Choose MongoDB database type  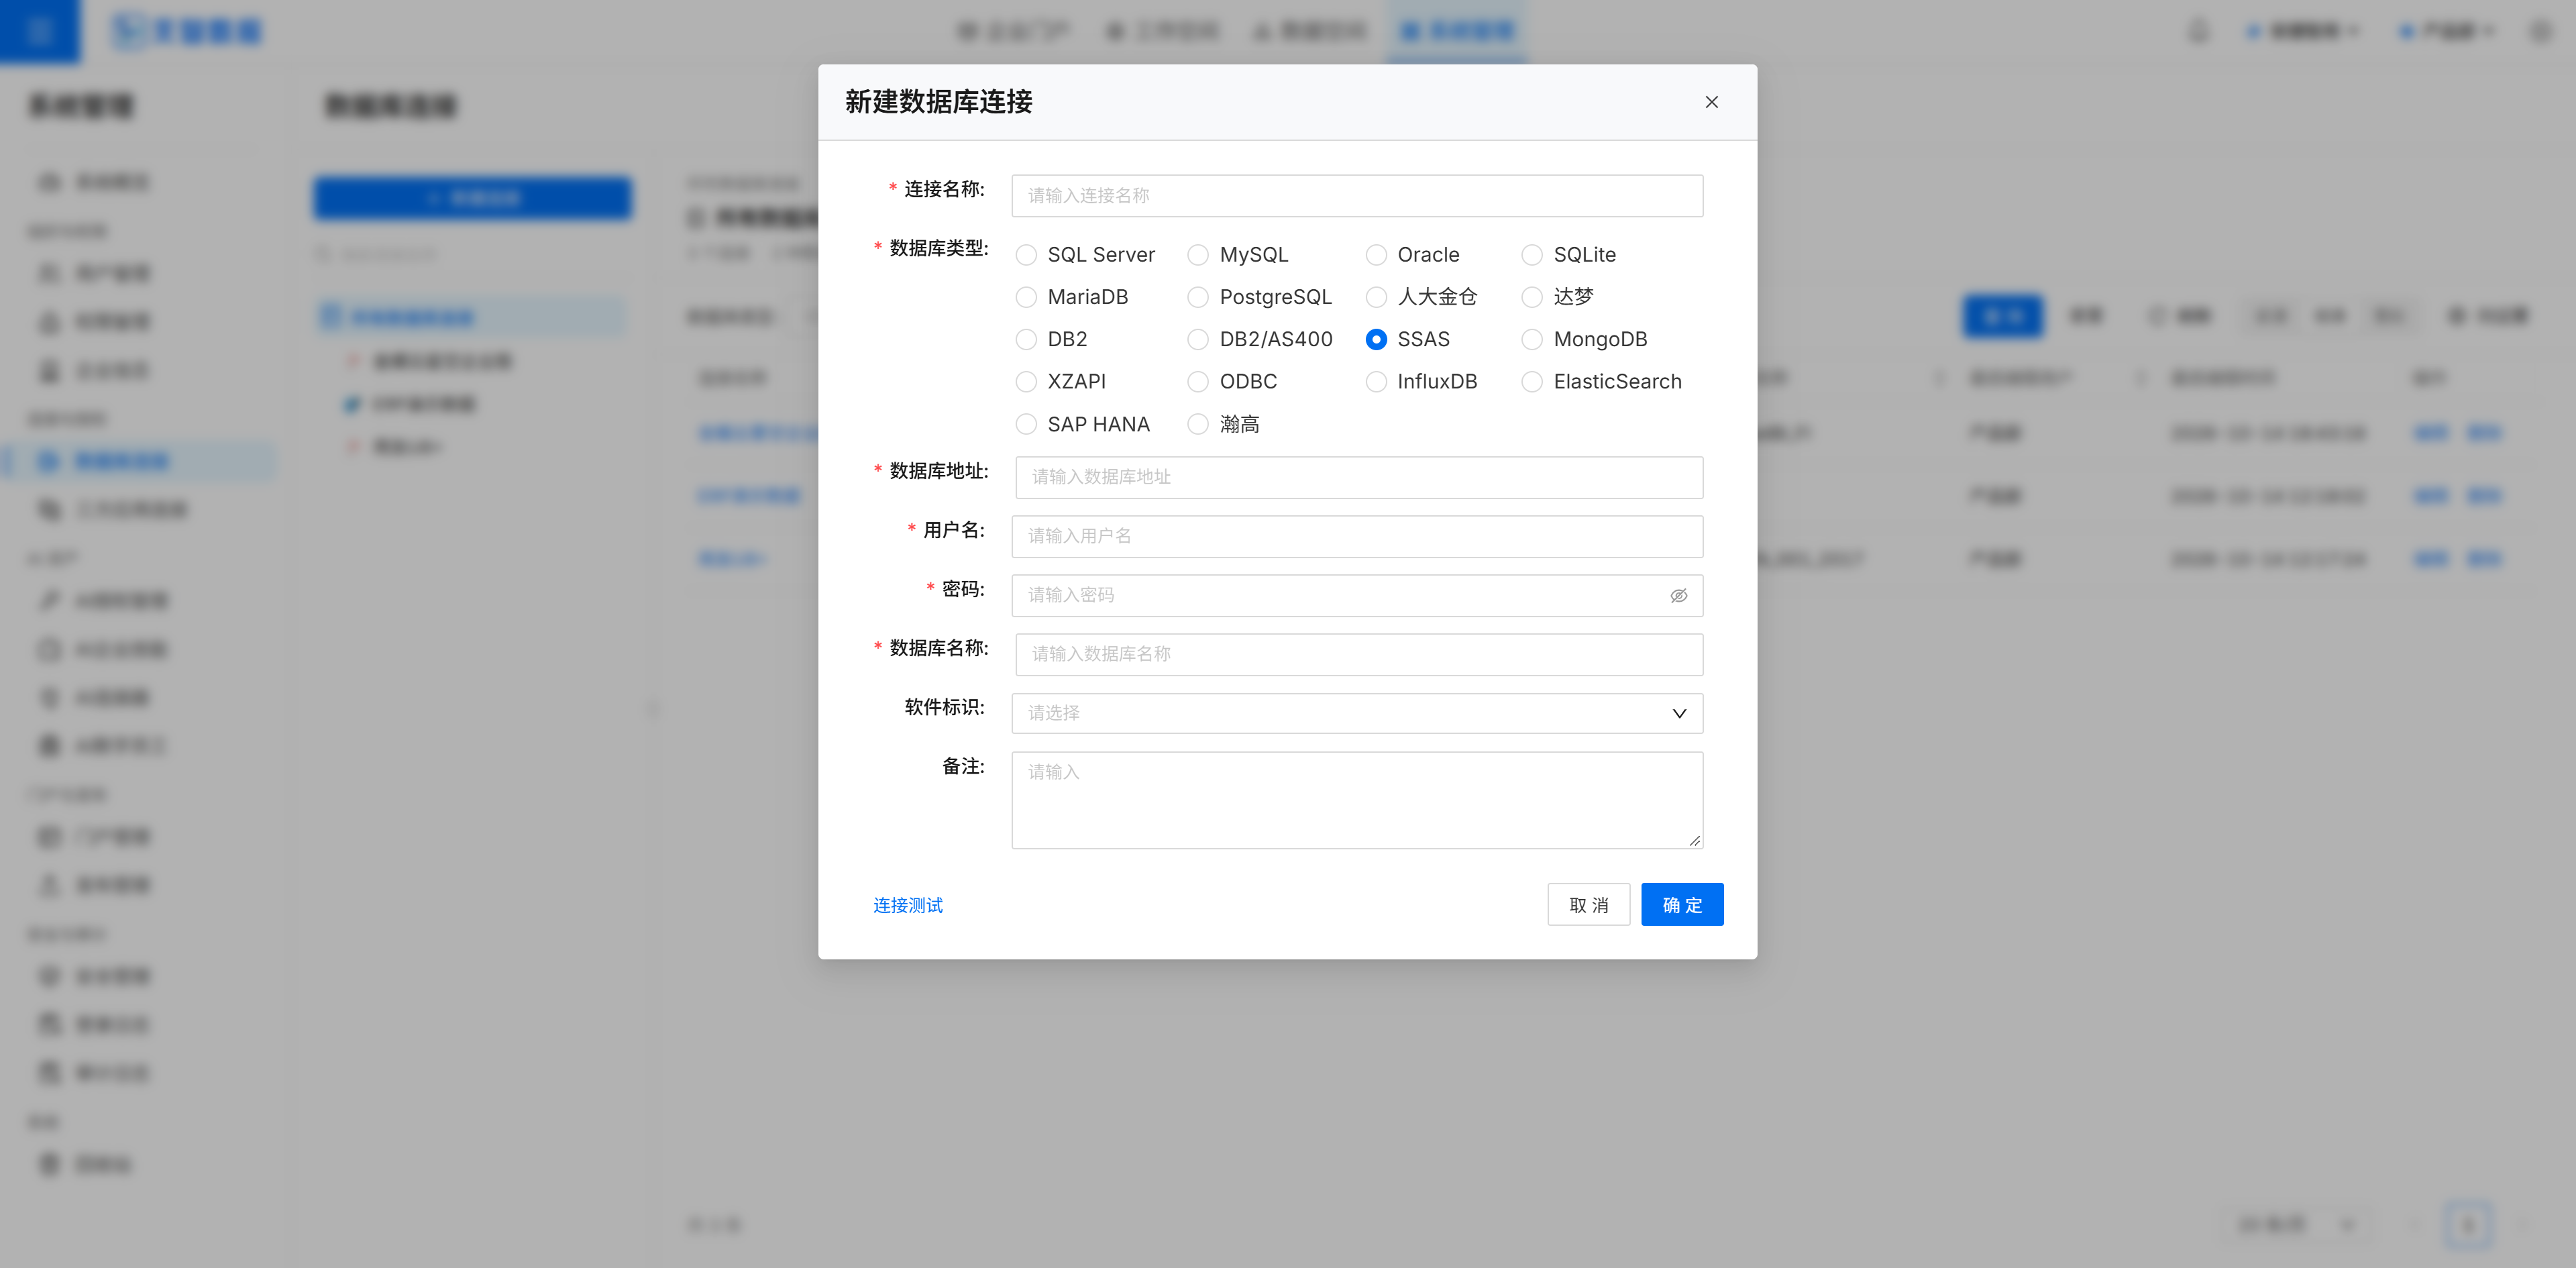pos(1532,339)
